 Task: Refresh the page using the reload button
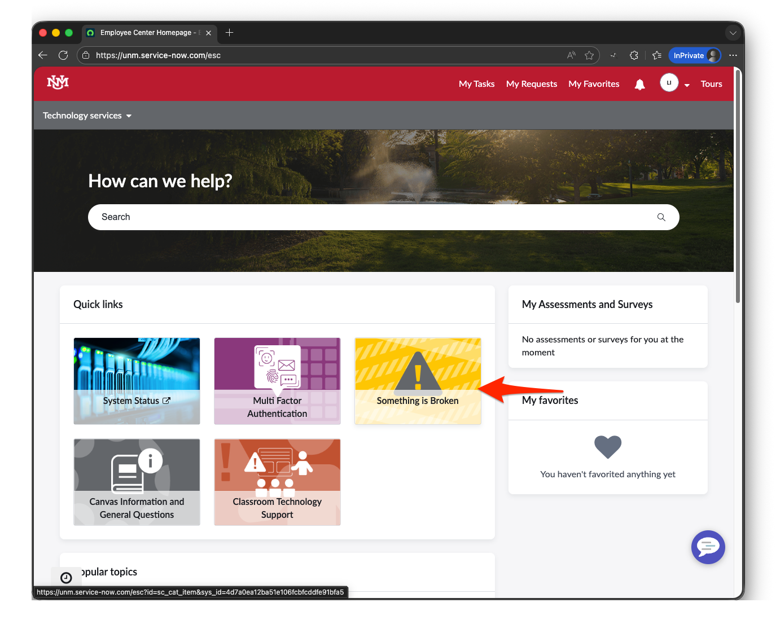[63, 55]
